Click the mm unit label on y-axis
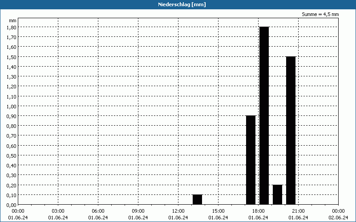Viewport: 356px width, 222px height. coord(13,20)
